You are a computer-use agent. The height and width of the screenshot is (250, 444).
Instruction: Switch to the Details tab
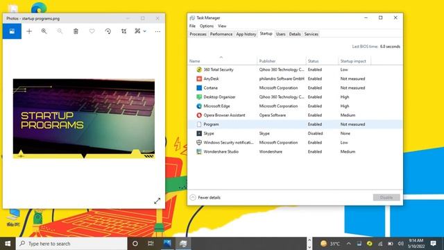click(x=295, y=34)
